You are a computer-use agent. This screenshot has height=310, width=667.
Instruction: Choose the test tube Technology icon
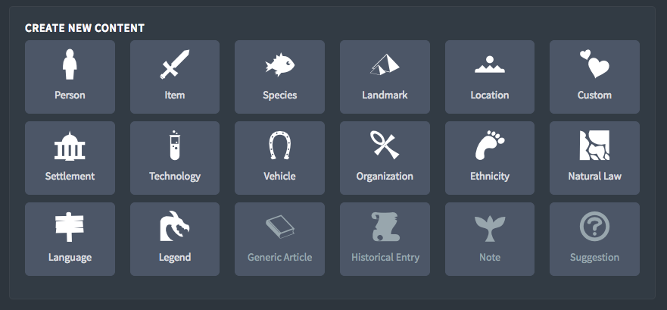175,146
